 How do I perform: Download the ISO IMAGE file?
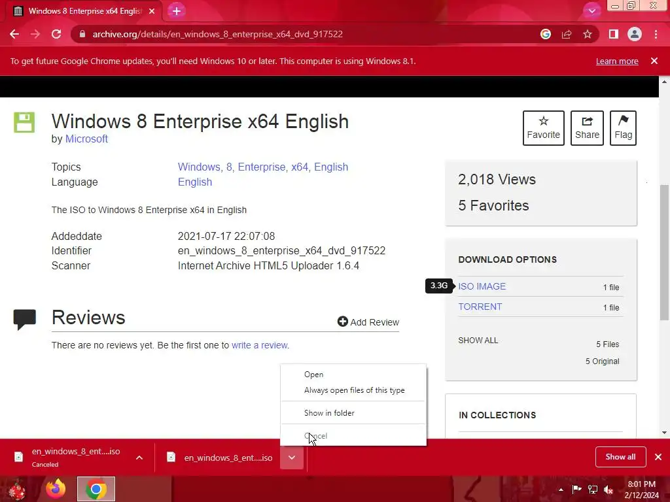[482, 286]
